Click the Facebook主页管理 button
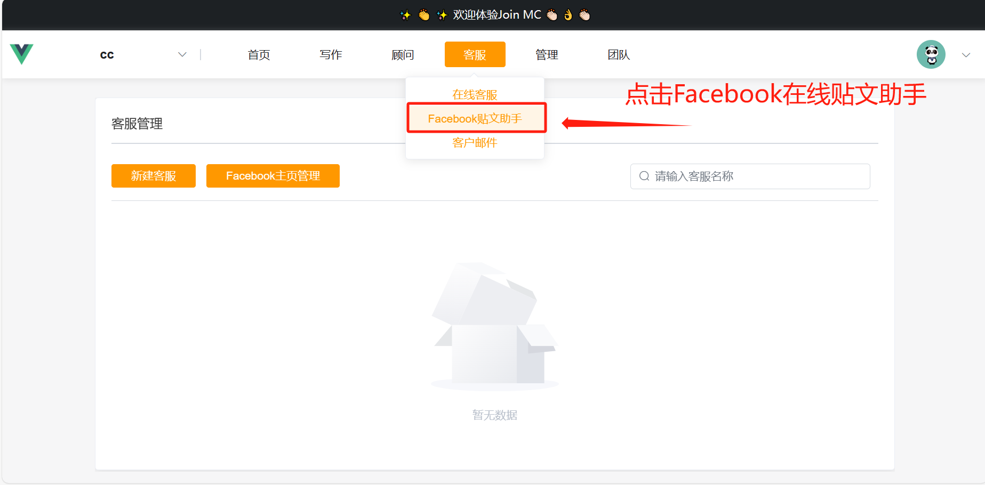 tap(273, 176)
